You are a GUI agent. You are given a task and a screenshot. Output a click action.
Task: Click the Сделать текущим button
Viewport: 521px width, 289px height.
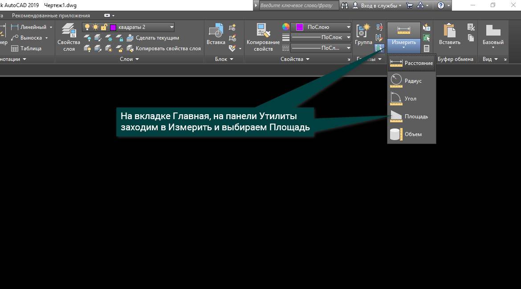click(157, 38)
